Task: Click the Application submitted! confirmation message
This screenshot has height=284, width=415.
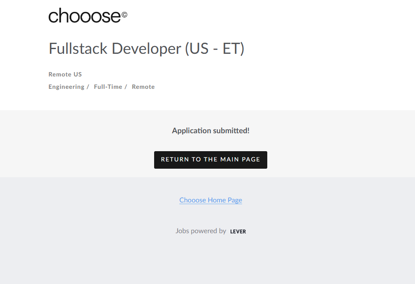Action: (x=210, y=131)
